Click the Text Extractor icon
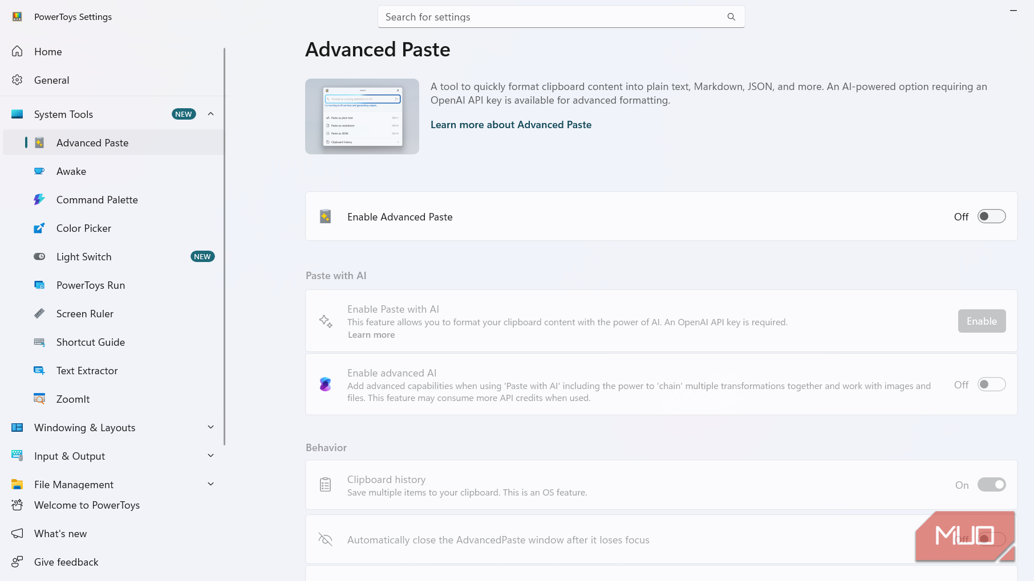This screenshot has height=581, width=1034. pyautogui.click(x=39, y=370)
